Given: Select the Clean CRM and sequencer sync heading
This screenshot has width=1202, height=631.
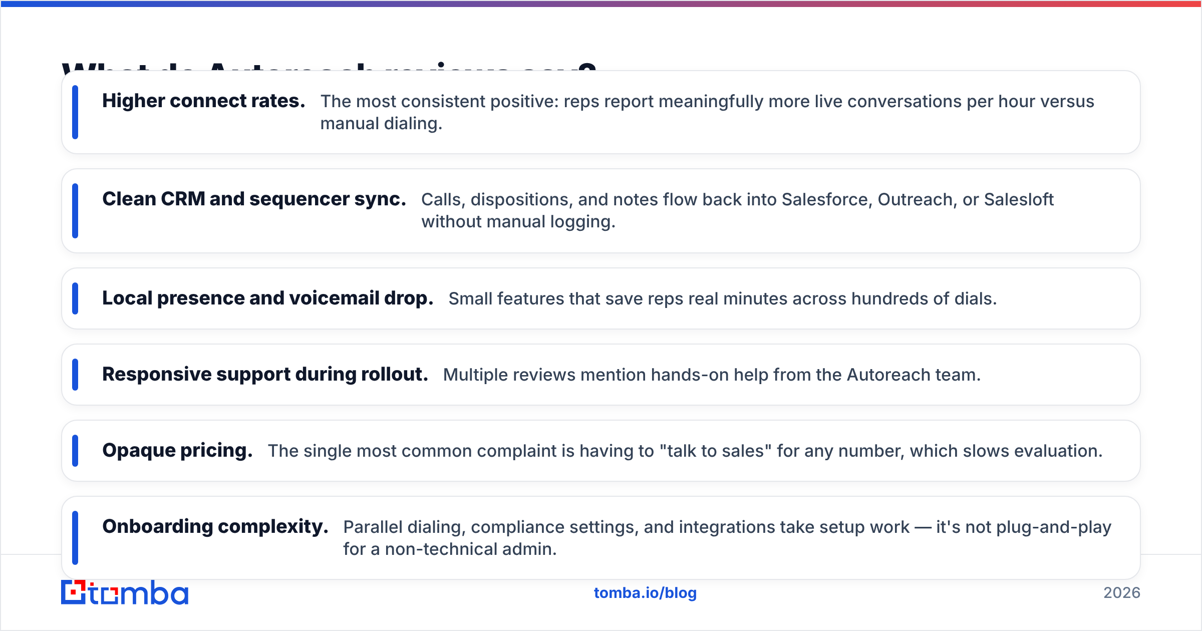Looking at the screenshot, I should pos(254,199).
